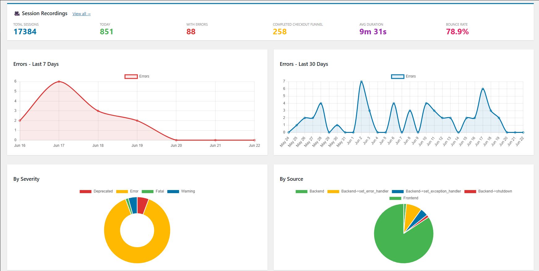Toggle the Warning severity legend swatch
Screen dimensions: 539x271
point(173,191)
